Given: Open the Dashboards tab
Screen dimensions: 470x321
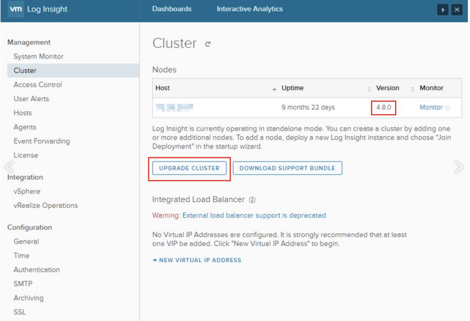Looking at the screenshot, I should pyautogui.click(x=172, y=9).
